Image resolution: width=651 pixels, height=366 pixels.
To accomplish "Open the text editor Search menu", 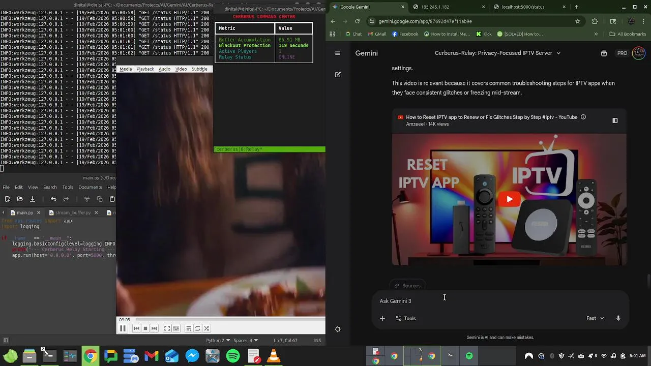I will click(50, 187).
